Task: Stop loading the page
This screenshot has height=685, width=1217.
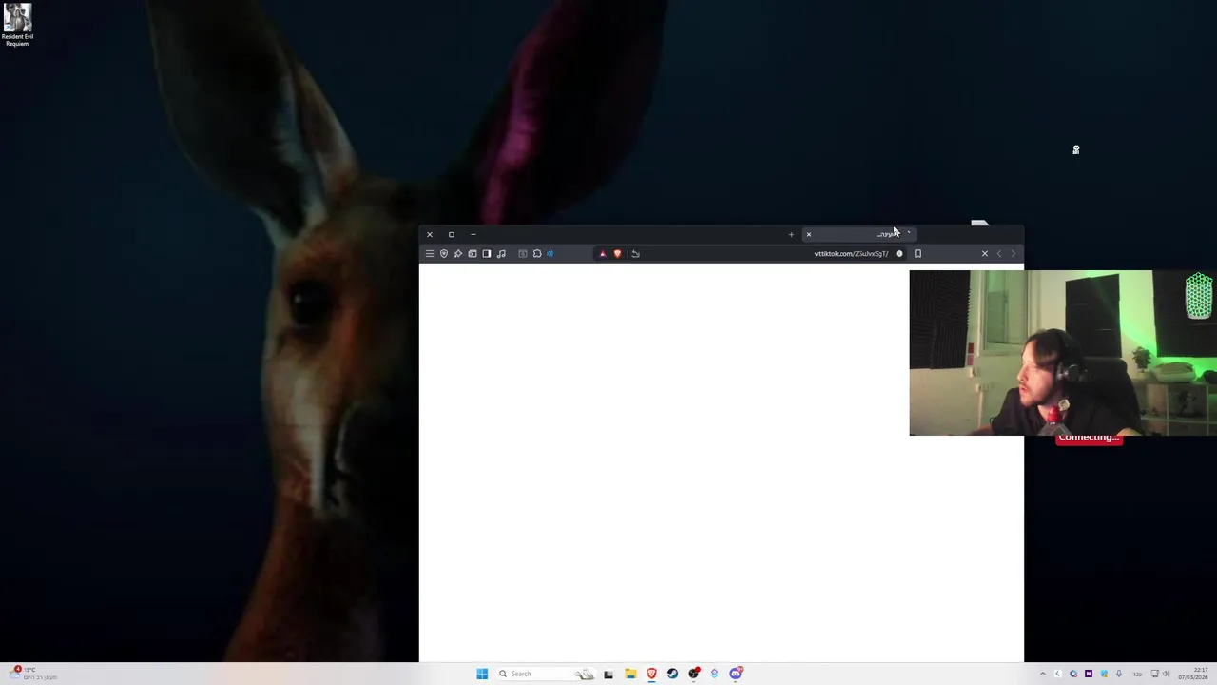Action: pos(985,254)
